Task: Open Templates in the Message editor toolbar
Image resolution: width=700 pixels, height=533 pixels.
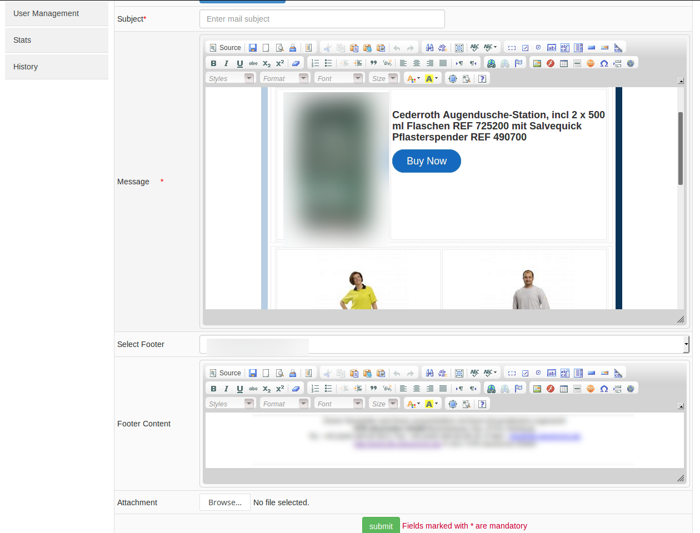Action: click(x=309, y=48)
